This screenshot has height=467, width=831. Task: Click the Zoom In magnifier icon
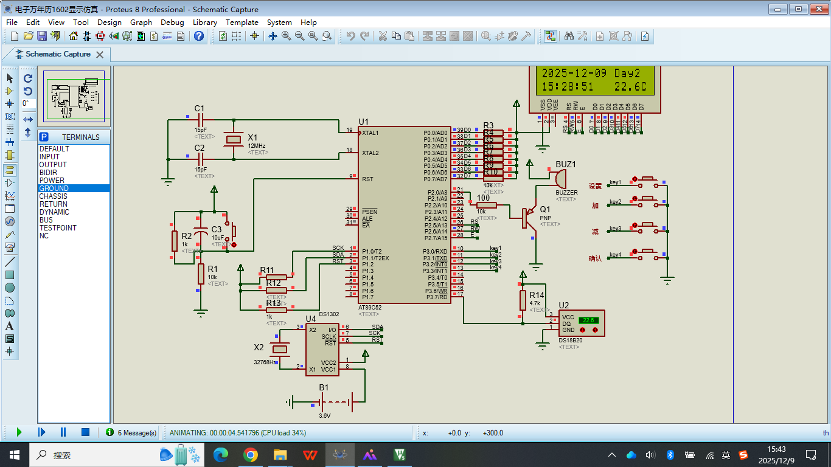286,36
